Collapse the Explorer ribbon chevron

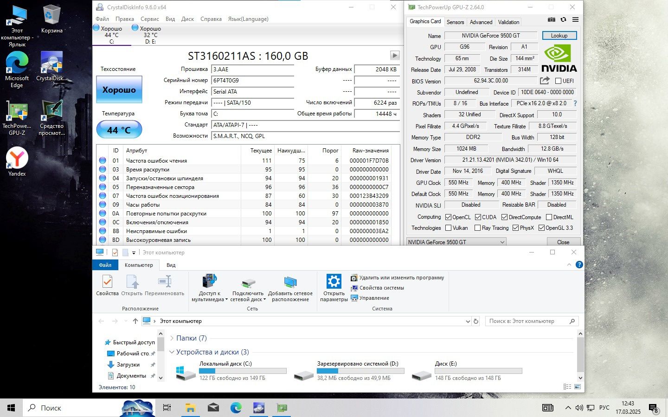click(x=569, y=265)
